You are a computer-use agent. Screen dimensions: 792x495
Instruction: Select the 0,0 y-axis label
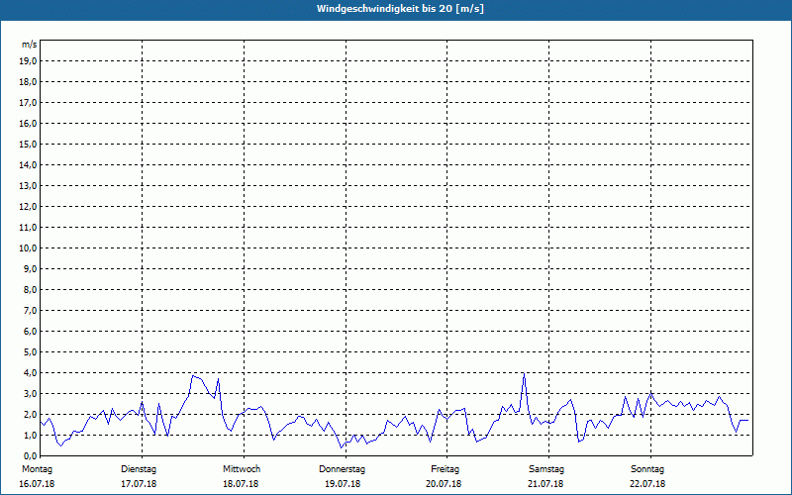pyautogui.click(x=30, y=455)
